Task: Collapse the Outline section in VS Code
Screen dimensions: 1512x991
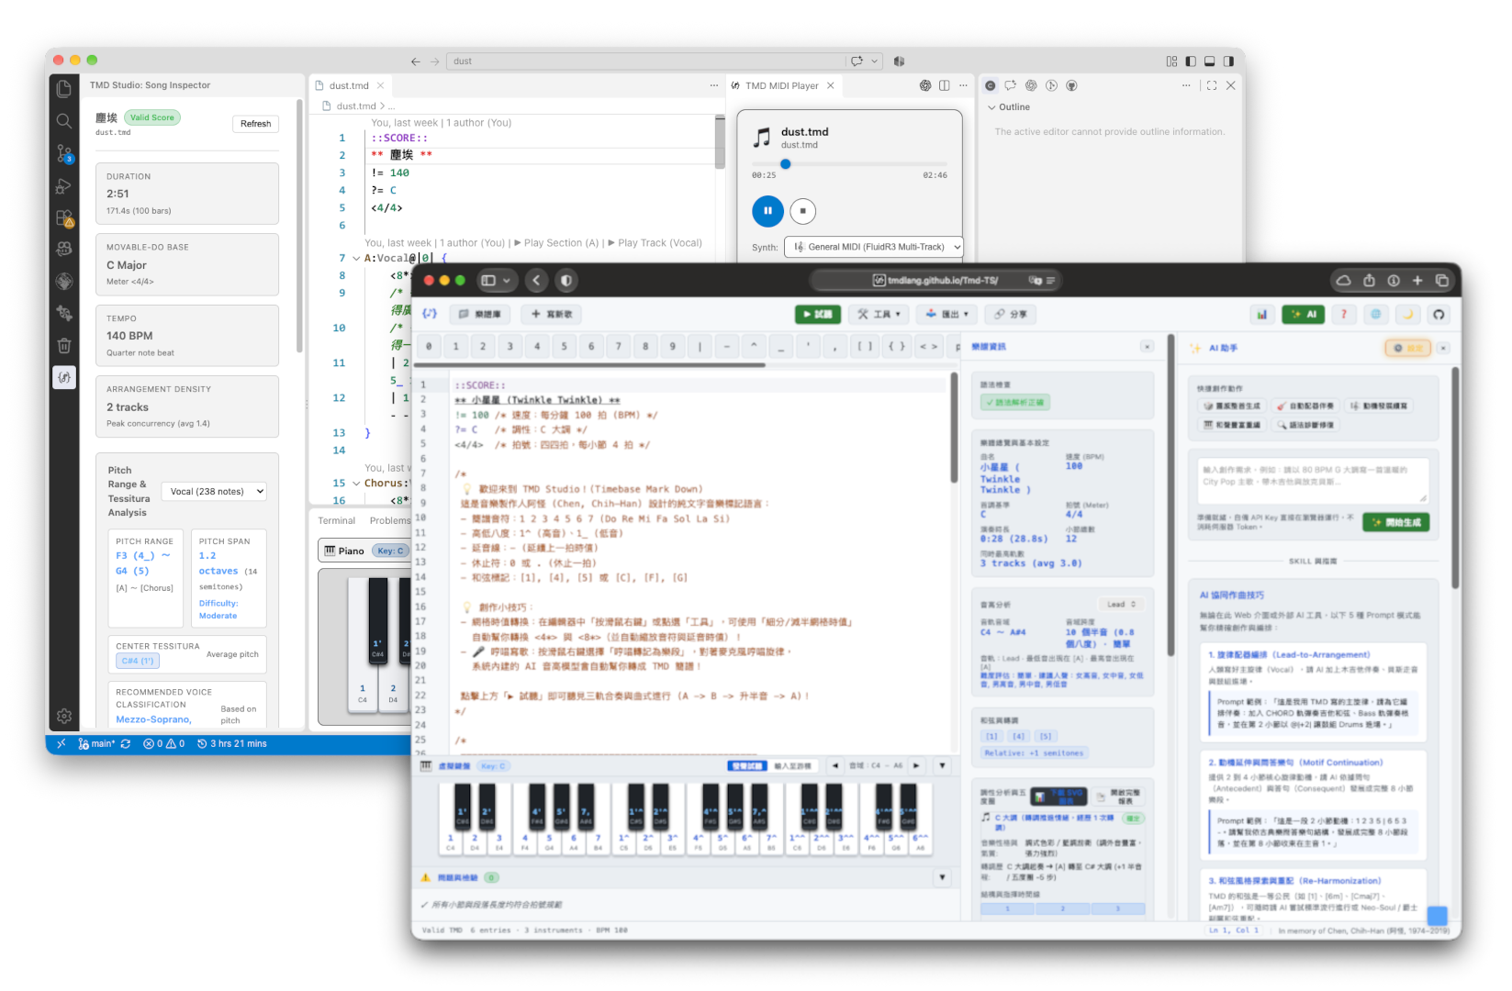Action: 992,107
